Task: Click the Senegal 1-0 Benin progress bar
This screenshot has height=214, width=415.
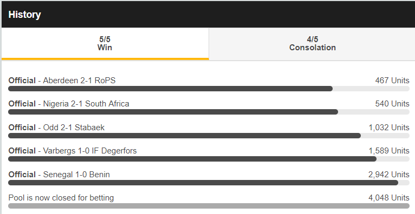Action: point(209,183)
